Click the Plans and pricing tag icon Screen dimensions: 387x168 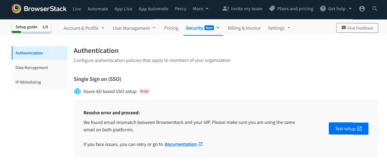[x=272, y=9]
